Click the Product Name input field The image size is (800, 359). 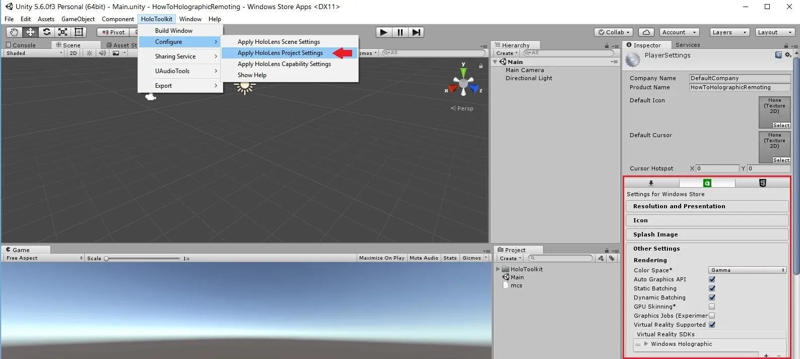[x=740, y=87]
